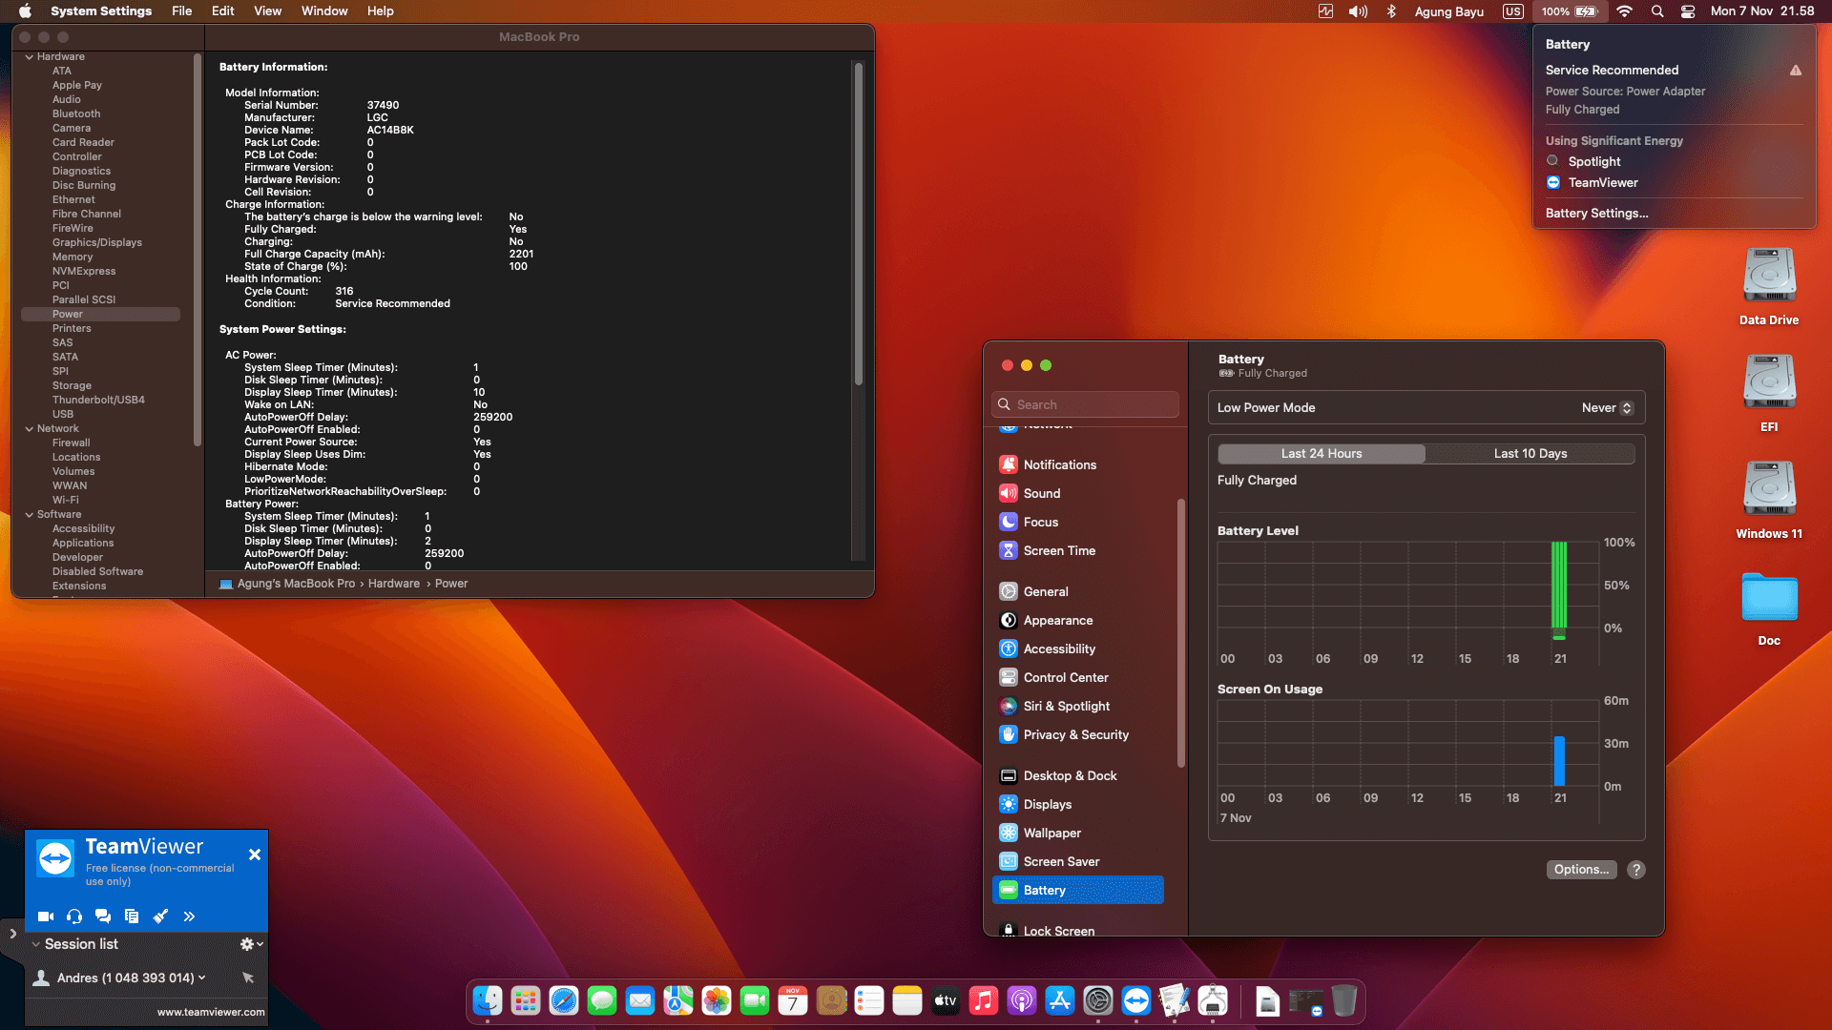Open the Windows 11 desktop volume
This screenshot has width=1832, height=1030.
click(1769, 500)
